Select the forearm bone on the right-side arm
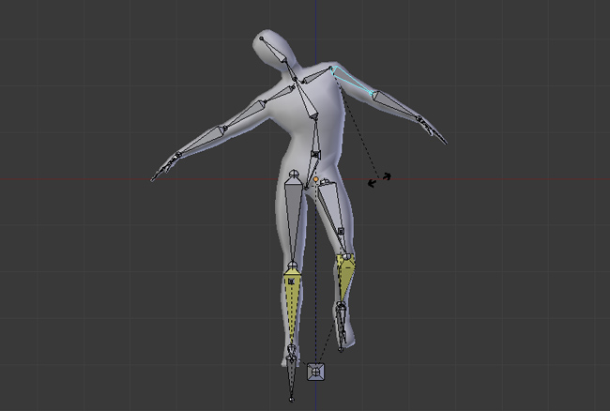Viewport: 610px width, 411px height. click(396, 104)
